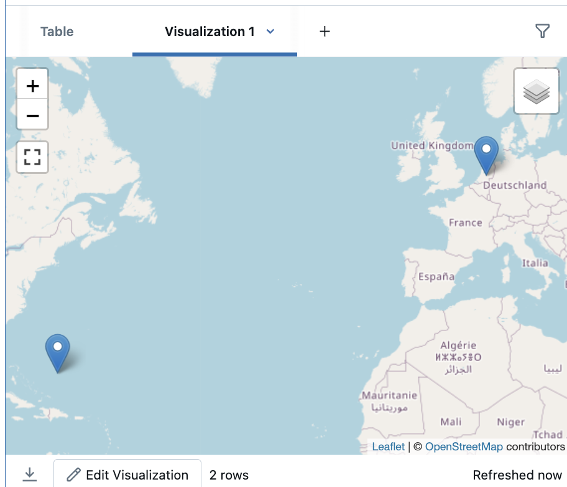Select the Visualization 1 tab
This screenshot has height=487, width=567.
[x=210, y=32]
